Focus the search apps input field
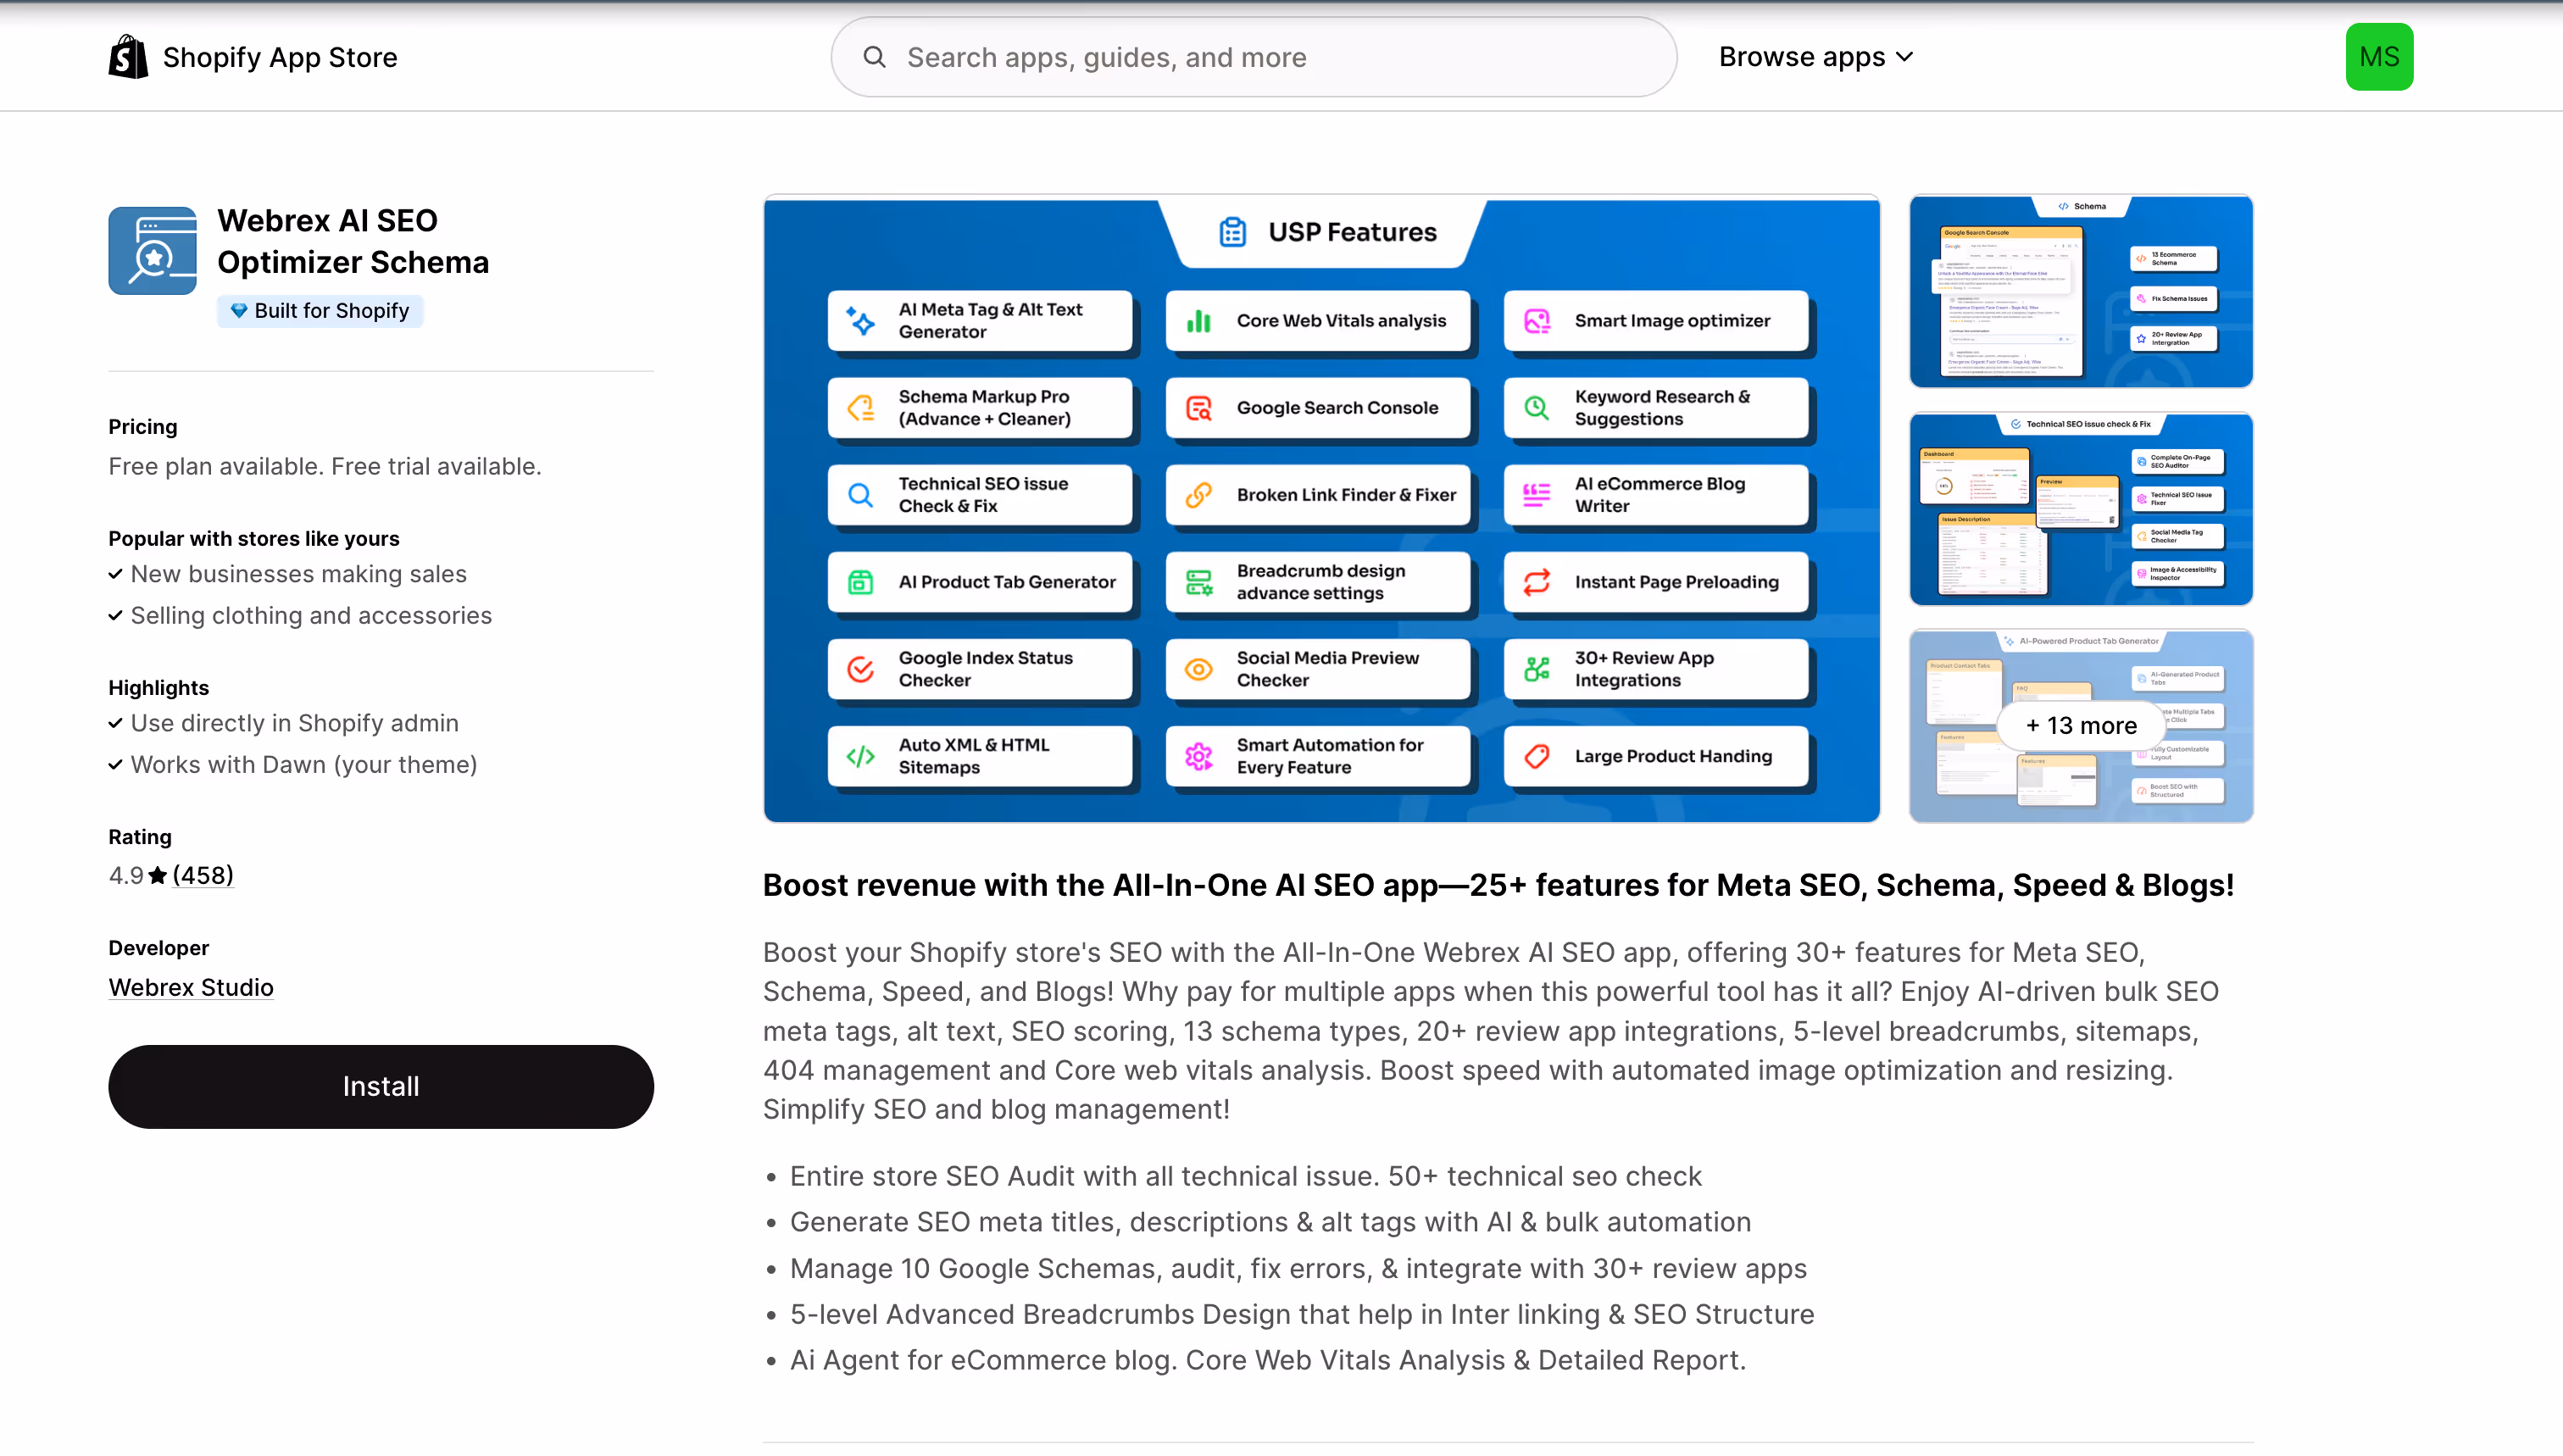 click(x=1254, y=57)
